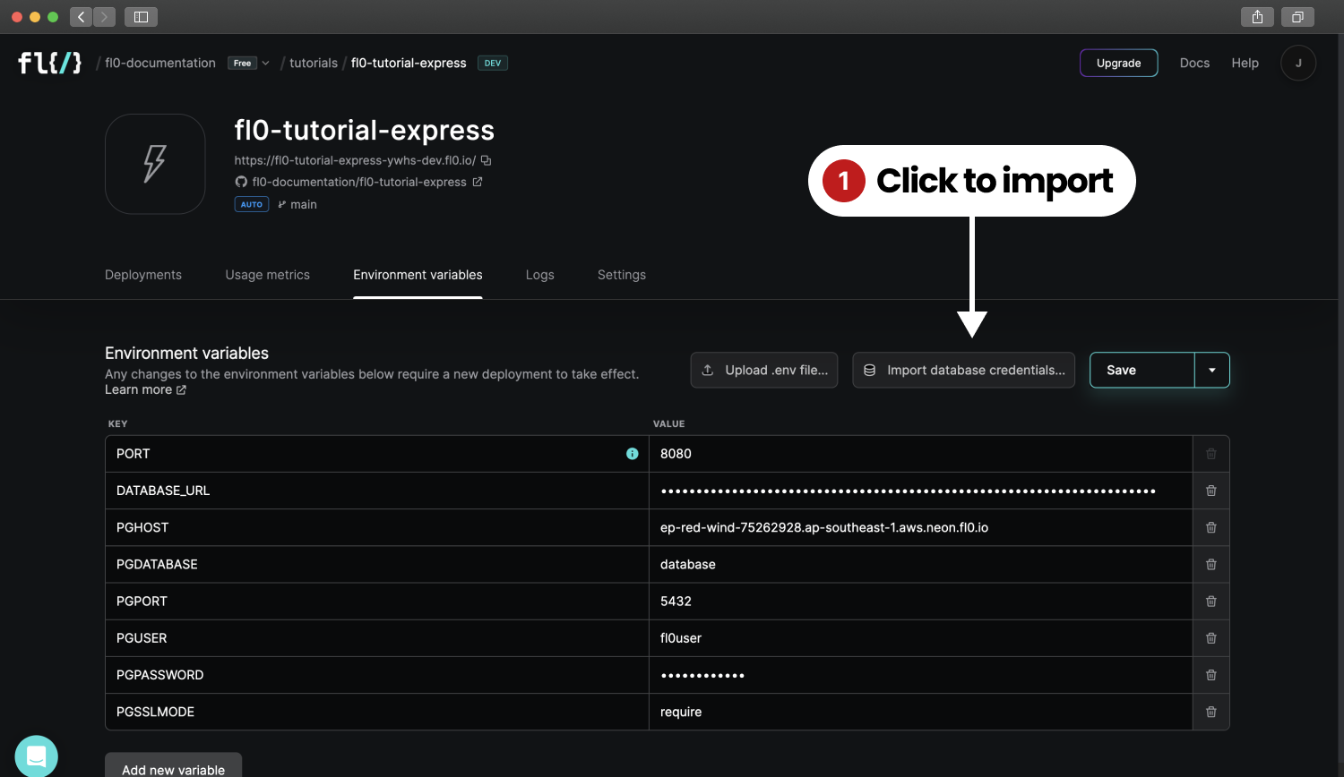Screen dimensions: 1344x777
Task: Expand the fl0-documentation workspace chevron
Action: pyautogui.click(x=265, y=63)
